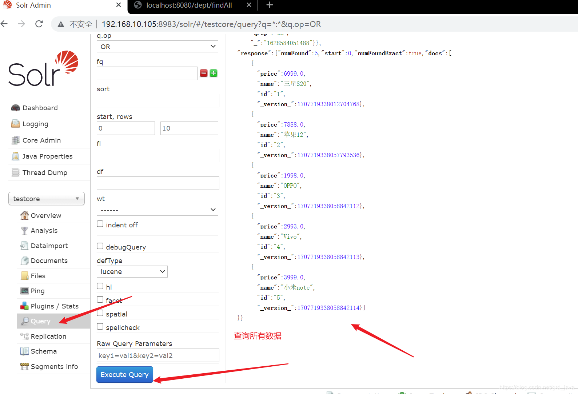Open the Segments info link
This screenshot has height=394, width=578.
(54, 366)
